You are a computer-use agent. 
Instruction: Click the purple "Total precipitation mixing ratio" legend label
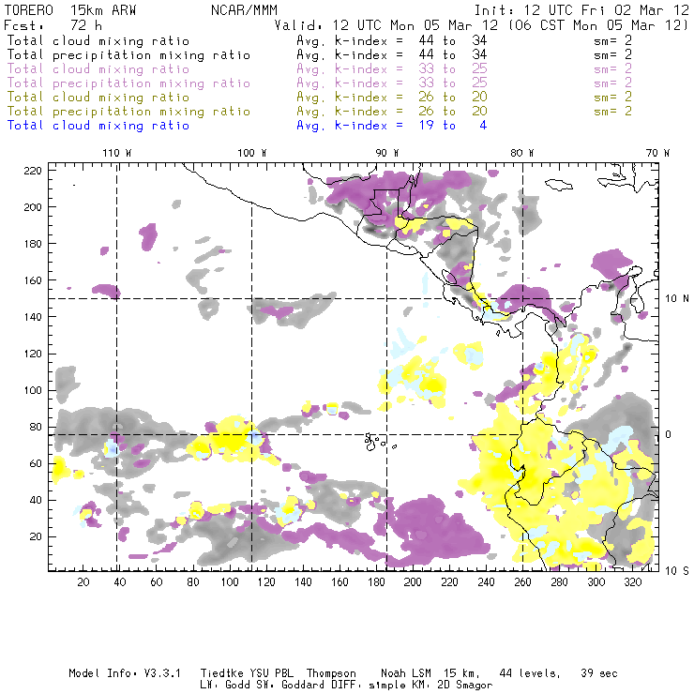(128, 83)
